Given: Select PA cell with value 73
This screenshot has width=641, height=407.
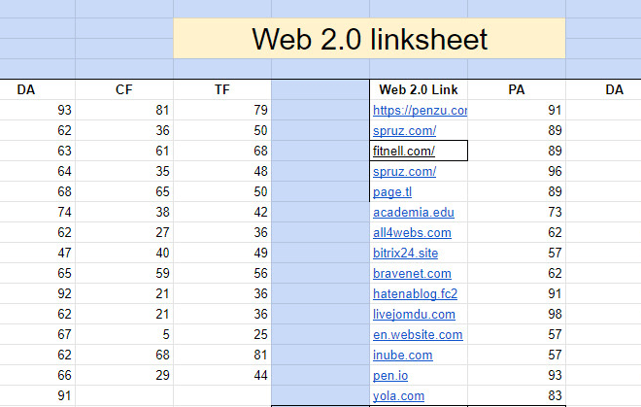Looking at the screenshot, I should tap(517, 213).
